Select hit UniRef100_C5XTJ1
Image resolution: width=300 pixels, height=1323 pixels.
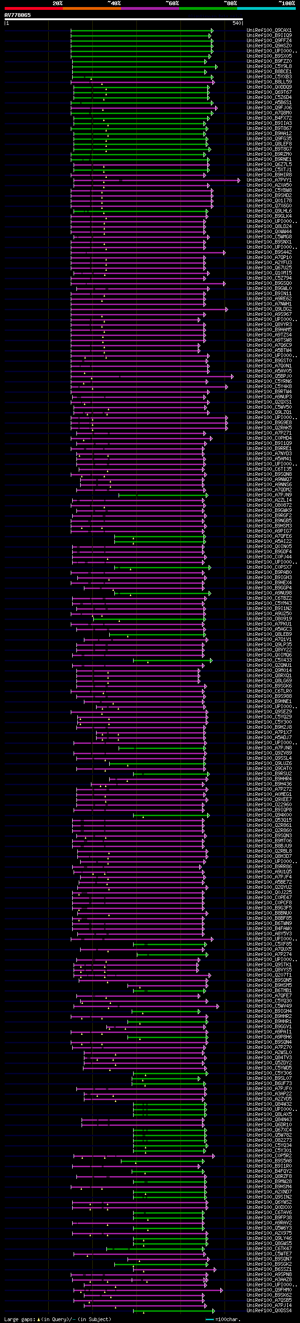point(269,169)
